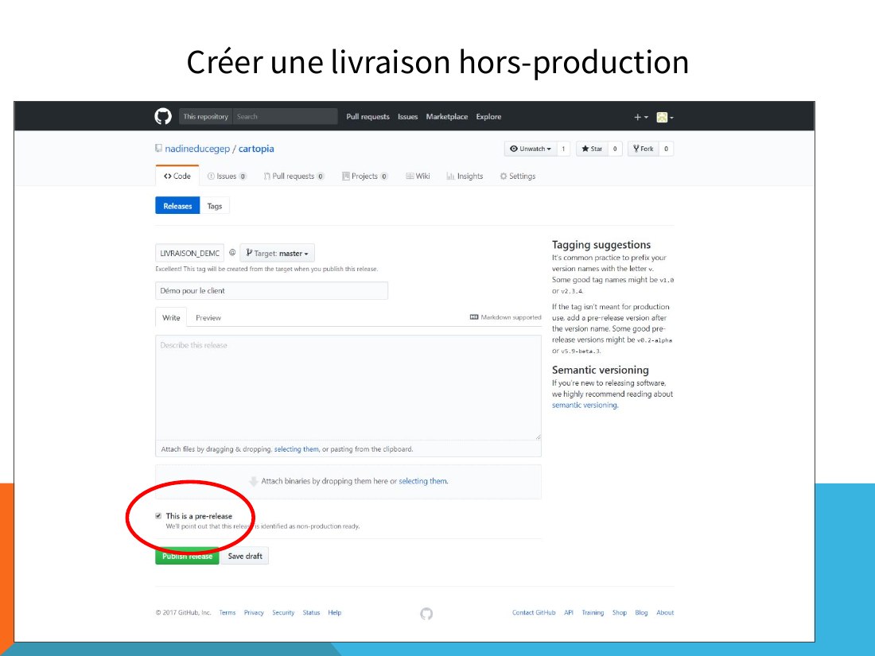
Task: Open the nadineducegep owner link
Action: click(x=197, y=149)
